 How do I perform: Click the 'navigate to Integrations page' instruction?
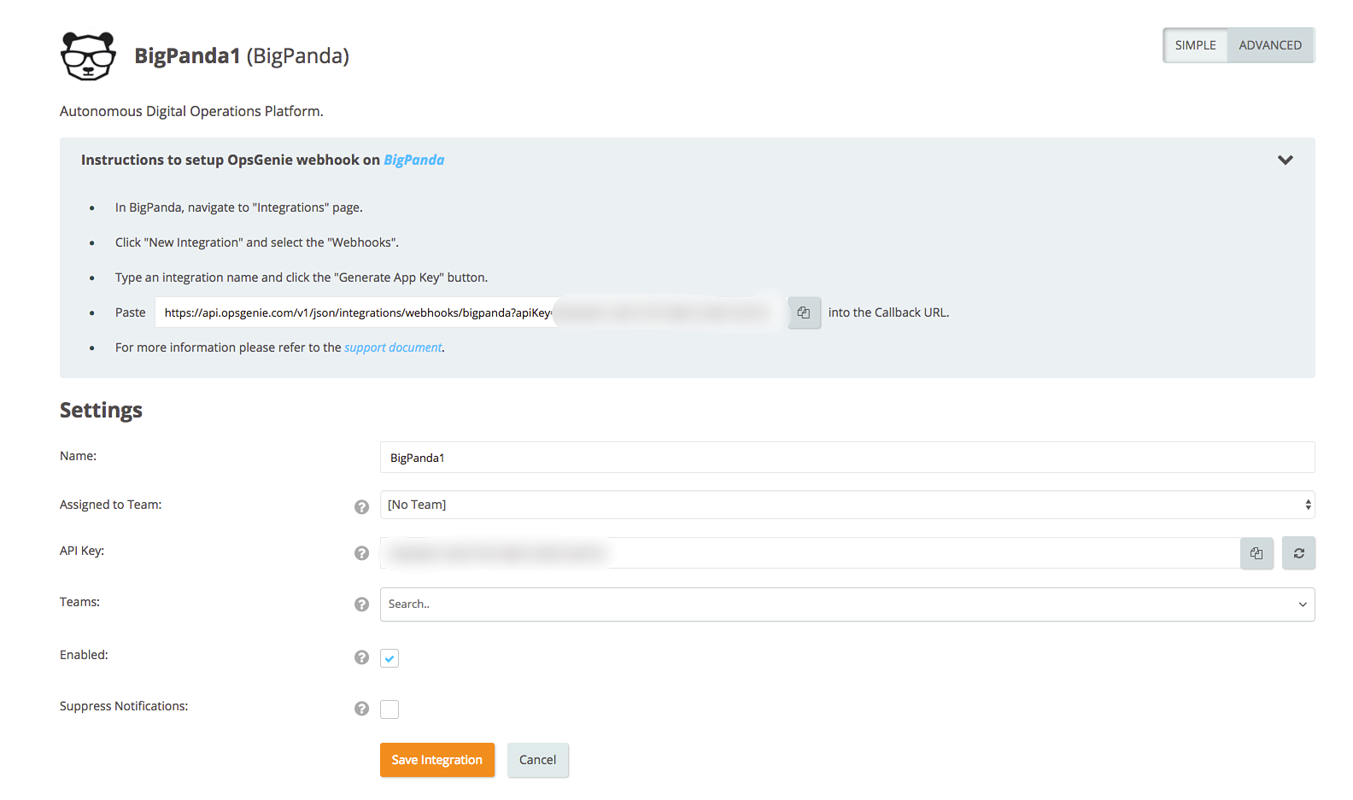(239, 207)
